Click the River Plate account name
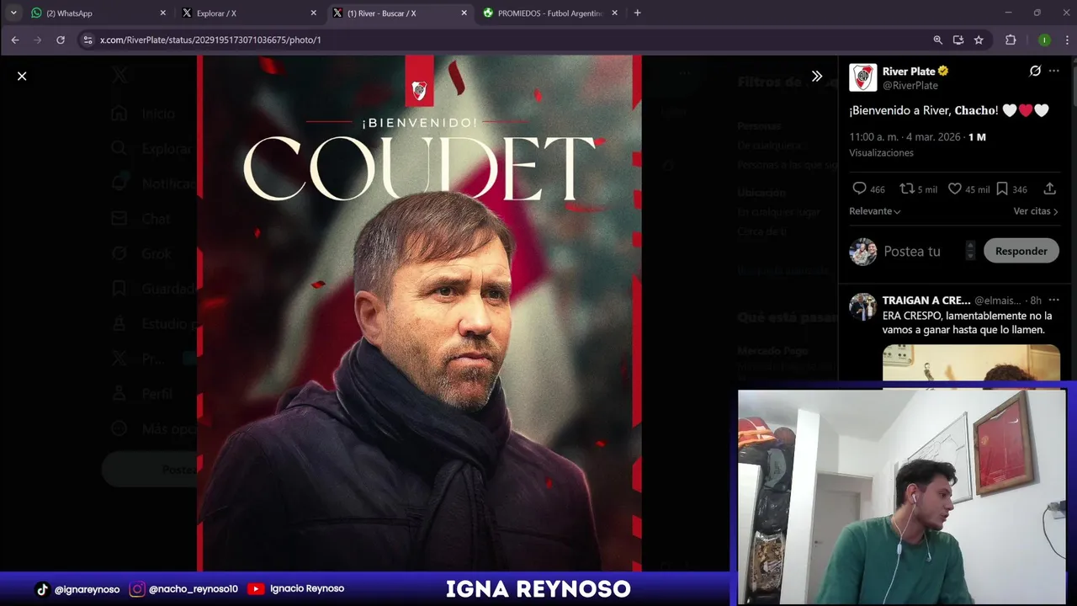Viewport: 1077px width, 606px height. (909, 71)
